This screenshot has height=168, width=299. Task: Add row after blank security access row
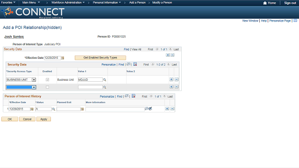click(171, 87)
